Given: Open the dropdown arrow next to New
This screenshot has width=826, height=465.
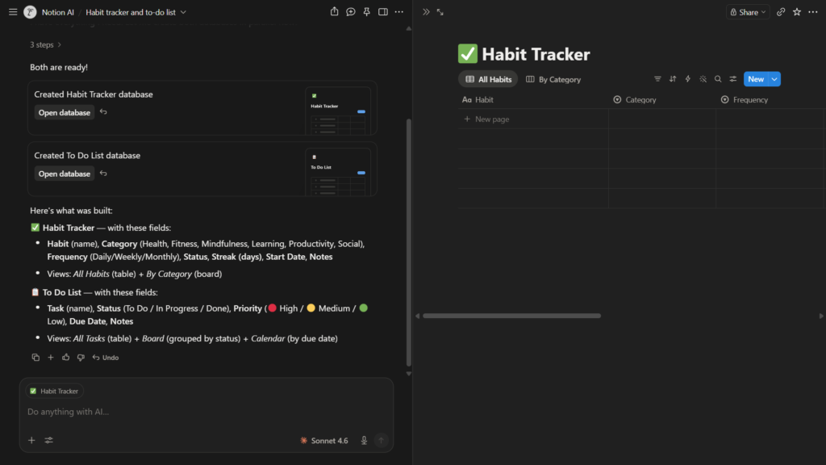Looking at the screenshot, I should coord(774,79).
